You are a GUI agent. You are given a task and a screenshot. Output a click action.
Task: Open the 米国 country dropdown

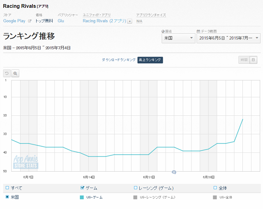[178, 38]
